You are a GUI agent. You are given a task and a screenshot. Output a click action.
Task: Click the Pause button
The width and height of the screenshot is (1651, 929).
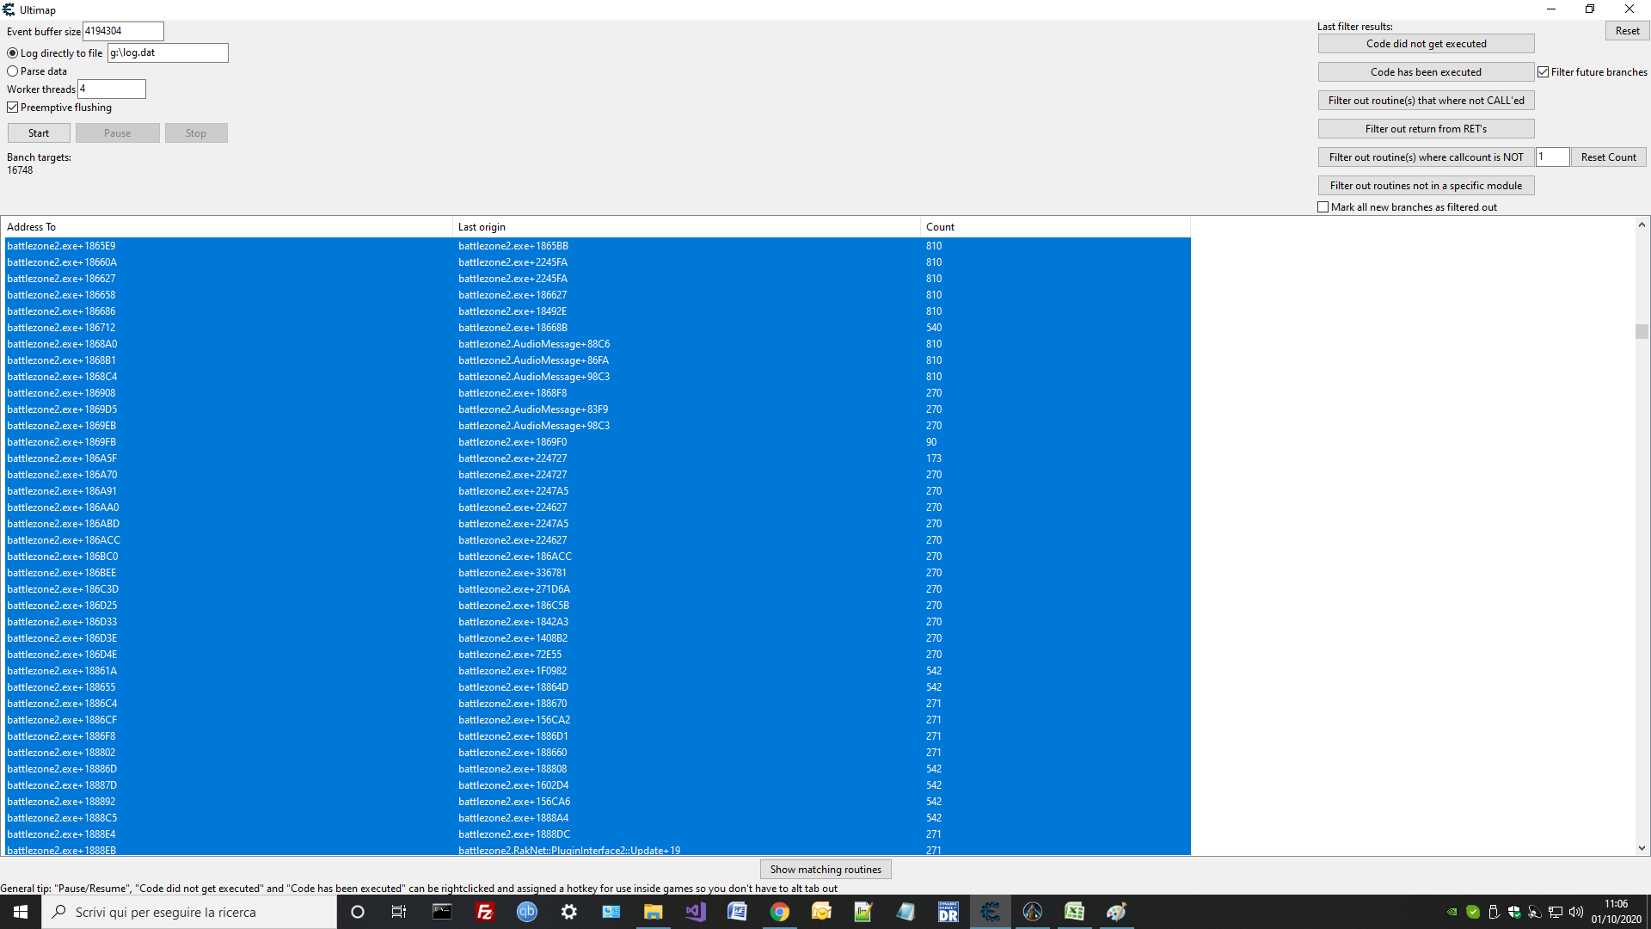(117, 132)
